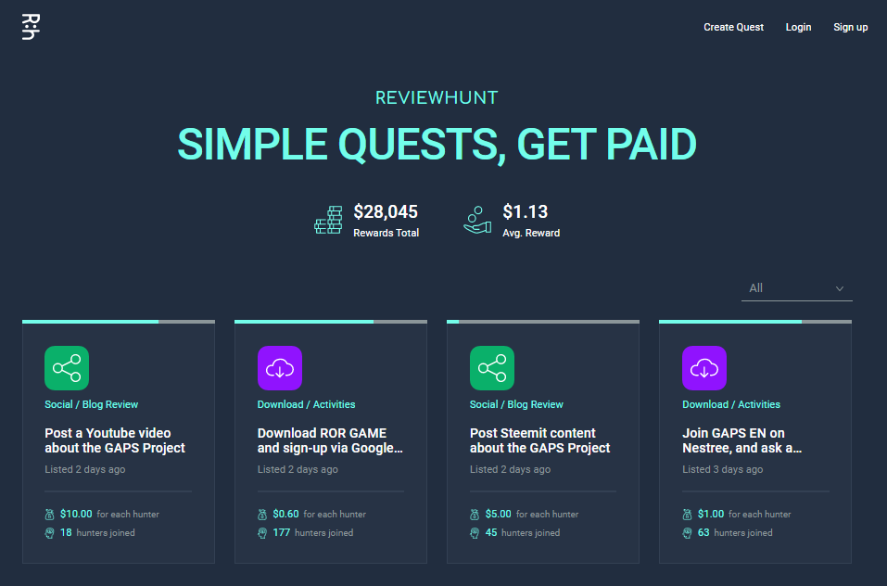Click the progress bar atop the Youtube video quest card
The width and height of the screenshot is (887, 586).
119,322
